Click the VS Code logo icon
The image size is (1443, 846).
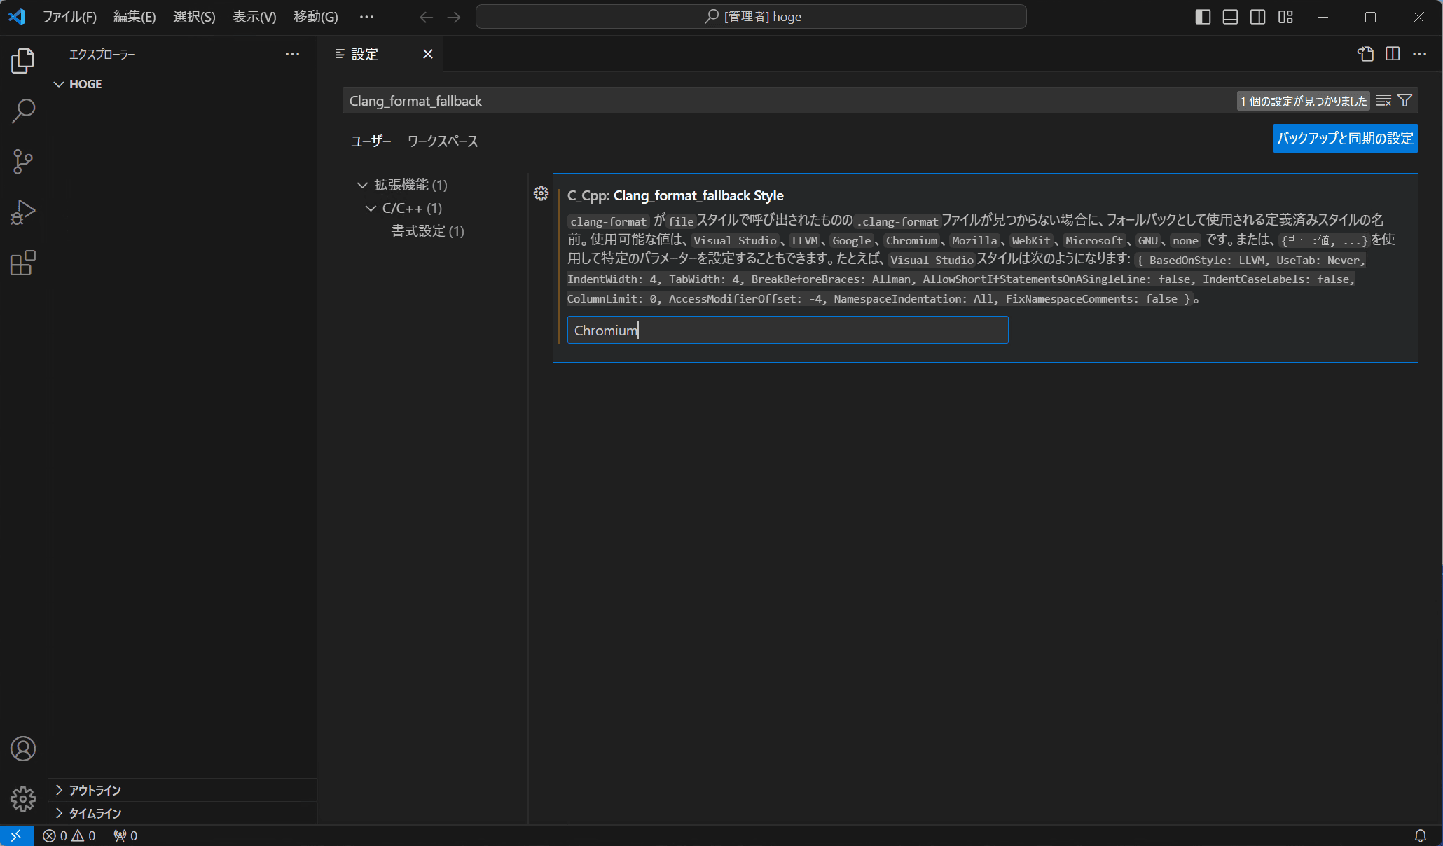(x=18, y=17)
